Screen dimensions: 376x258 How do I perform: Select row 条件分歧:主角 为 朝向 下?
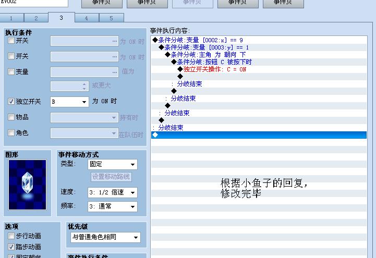point(259,55)
